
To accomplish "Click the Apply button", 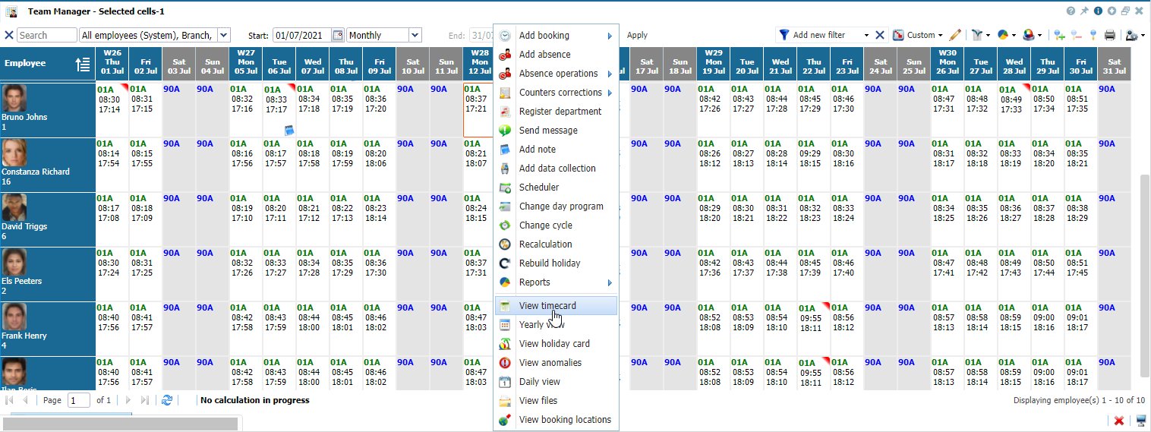I will pos(637,35).
